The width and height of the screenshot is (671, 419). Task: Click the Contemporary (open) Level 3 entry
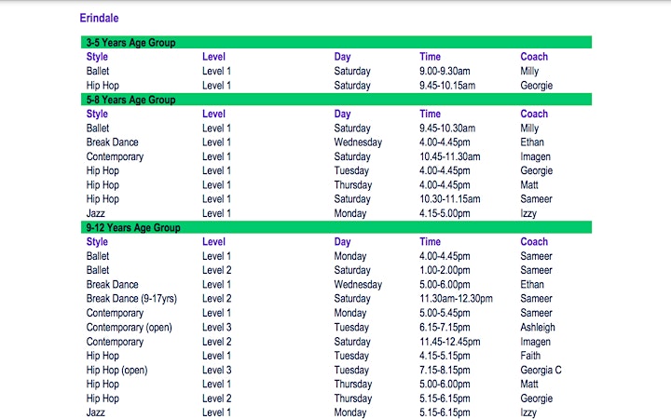(x=217, y=327)
